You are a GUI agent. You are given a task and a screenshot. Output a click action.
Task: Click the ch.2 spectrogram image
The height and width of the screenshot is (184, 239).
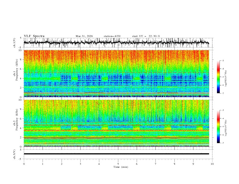116,123
